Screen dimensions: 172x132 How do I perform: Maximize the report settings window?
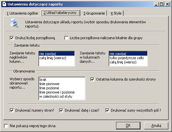coord(162,4)
